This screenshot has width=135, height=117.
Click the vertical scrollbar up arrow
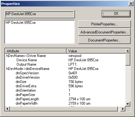pos(128,51)
